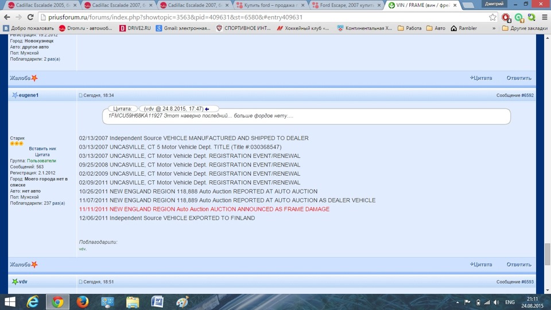Open the Континентальная Х... bookmark
Viewport: 551px width, 310px height.
point(364,28)
